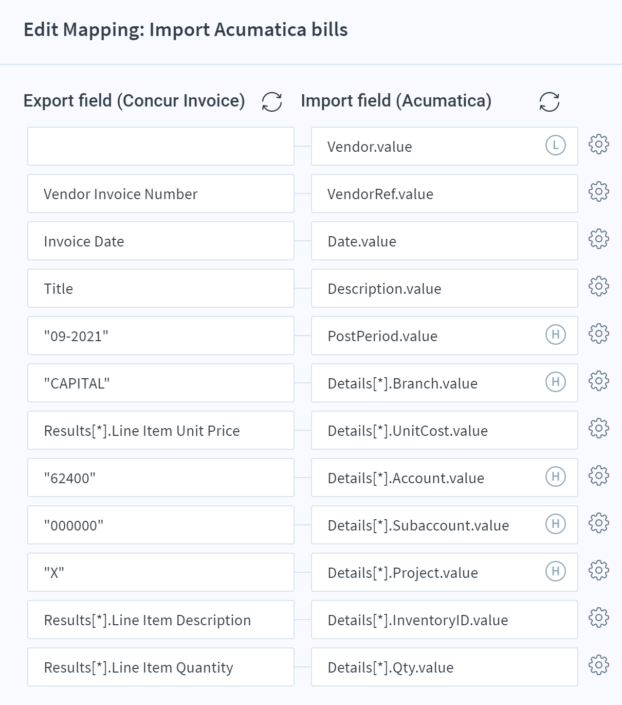Open gear settings for VendorRef.value row
622x705 pixels.
(599, 192)
